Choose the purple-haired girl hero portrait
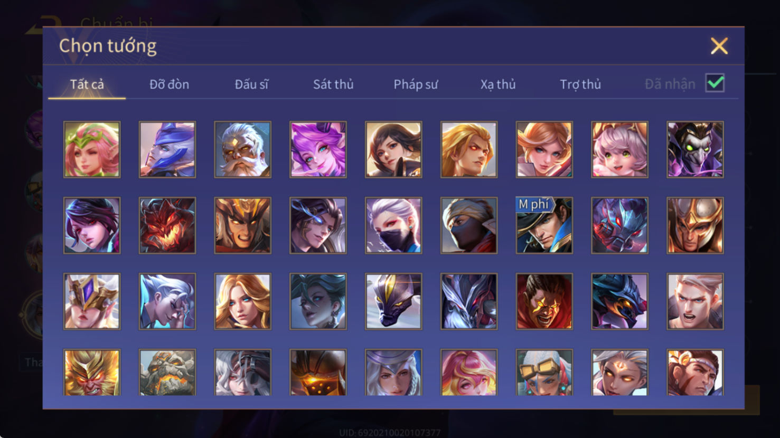 point(318,149)
